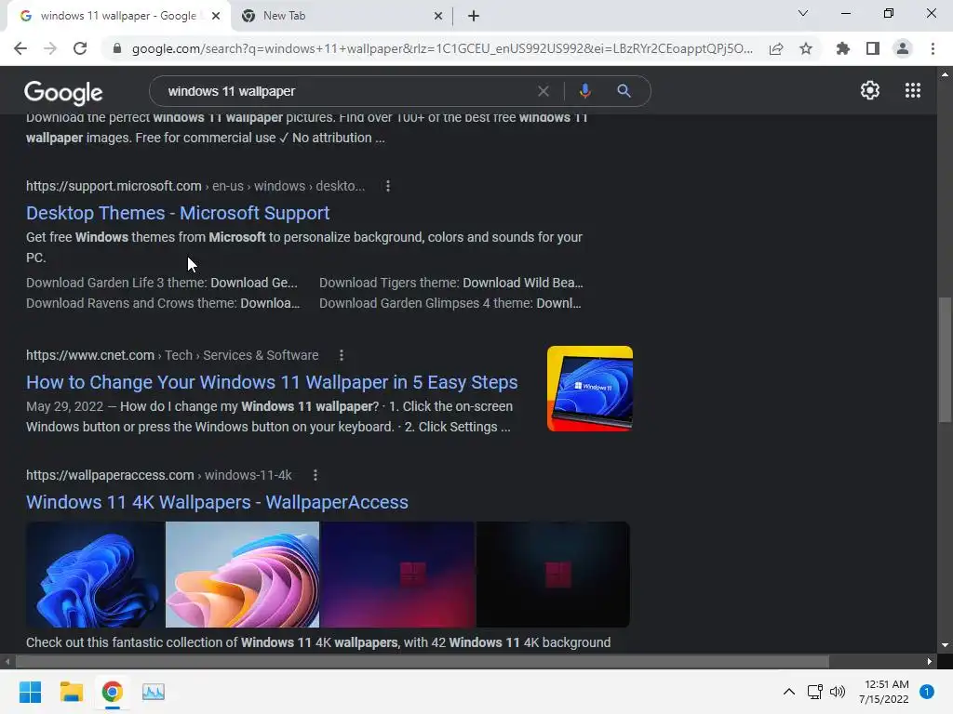The width and height of the screenshot is (953, 714).
Task: Open File Explorer from taskbar
Action: [x=71, y=692]
